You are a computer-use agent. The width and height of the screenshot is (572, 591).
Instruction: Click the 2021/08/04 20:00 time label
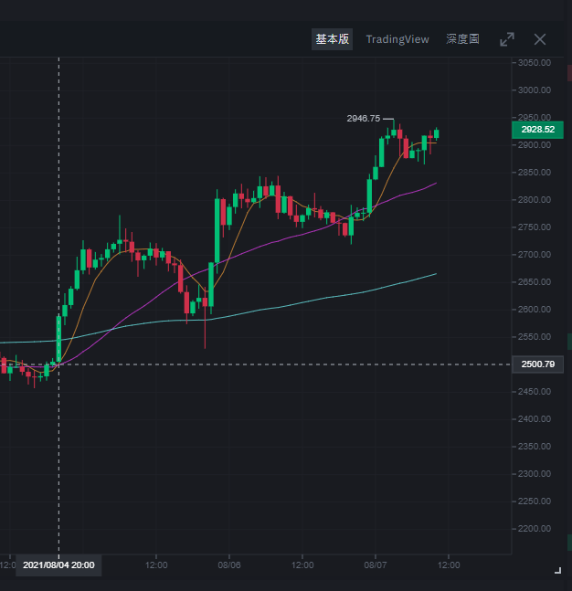[x=58, y=565]
